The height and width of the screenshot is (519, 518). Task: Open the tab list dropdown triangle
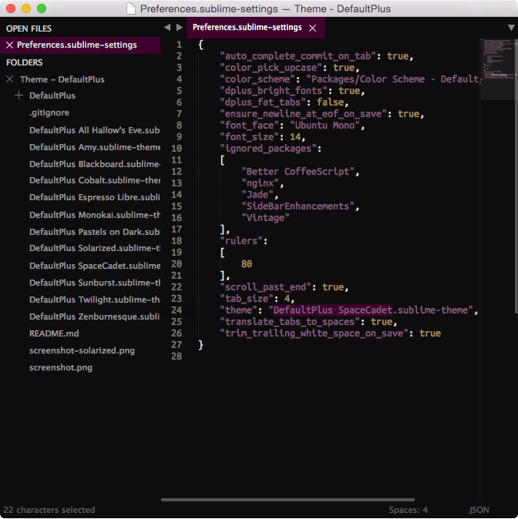(x=511, y=28)
